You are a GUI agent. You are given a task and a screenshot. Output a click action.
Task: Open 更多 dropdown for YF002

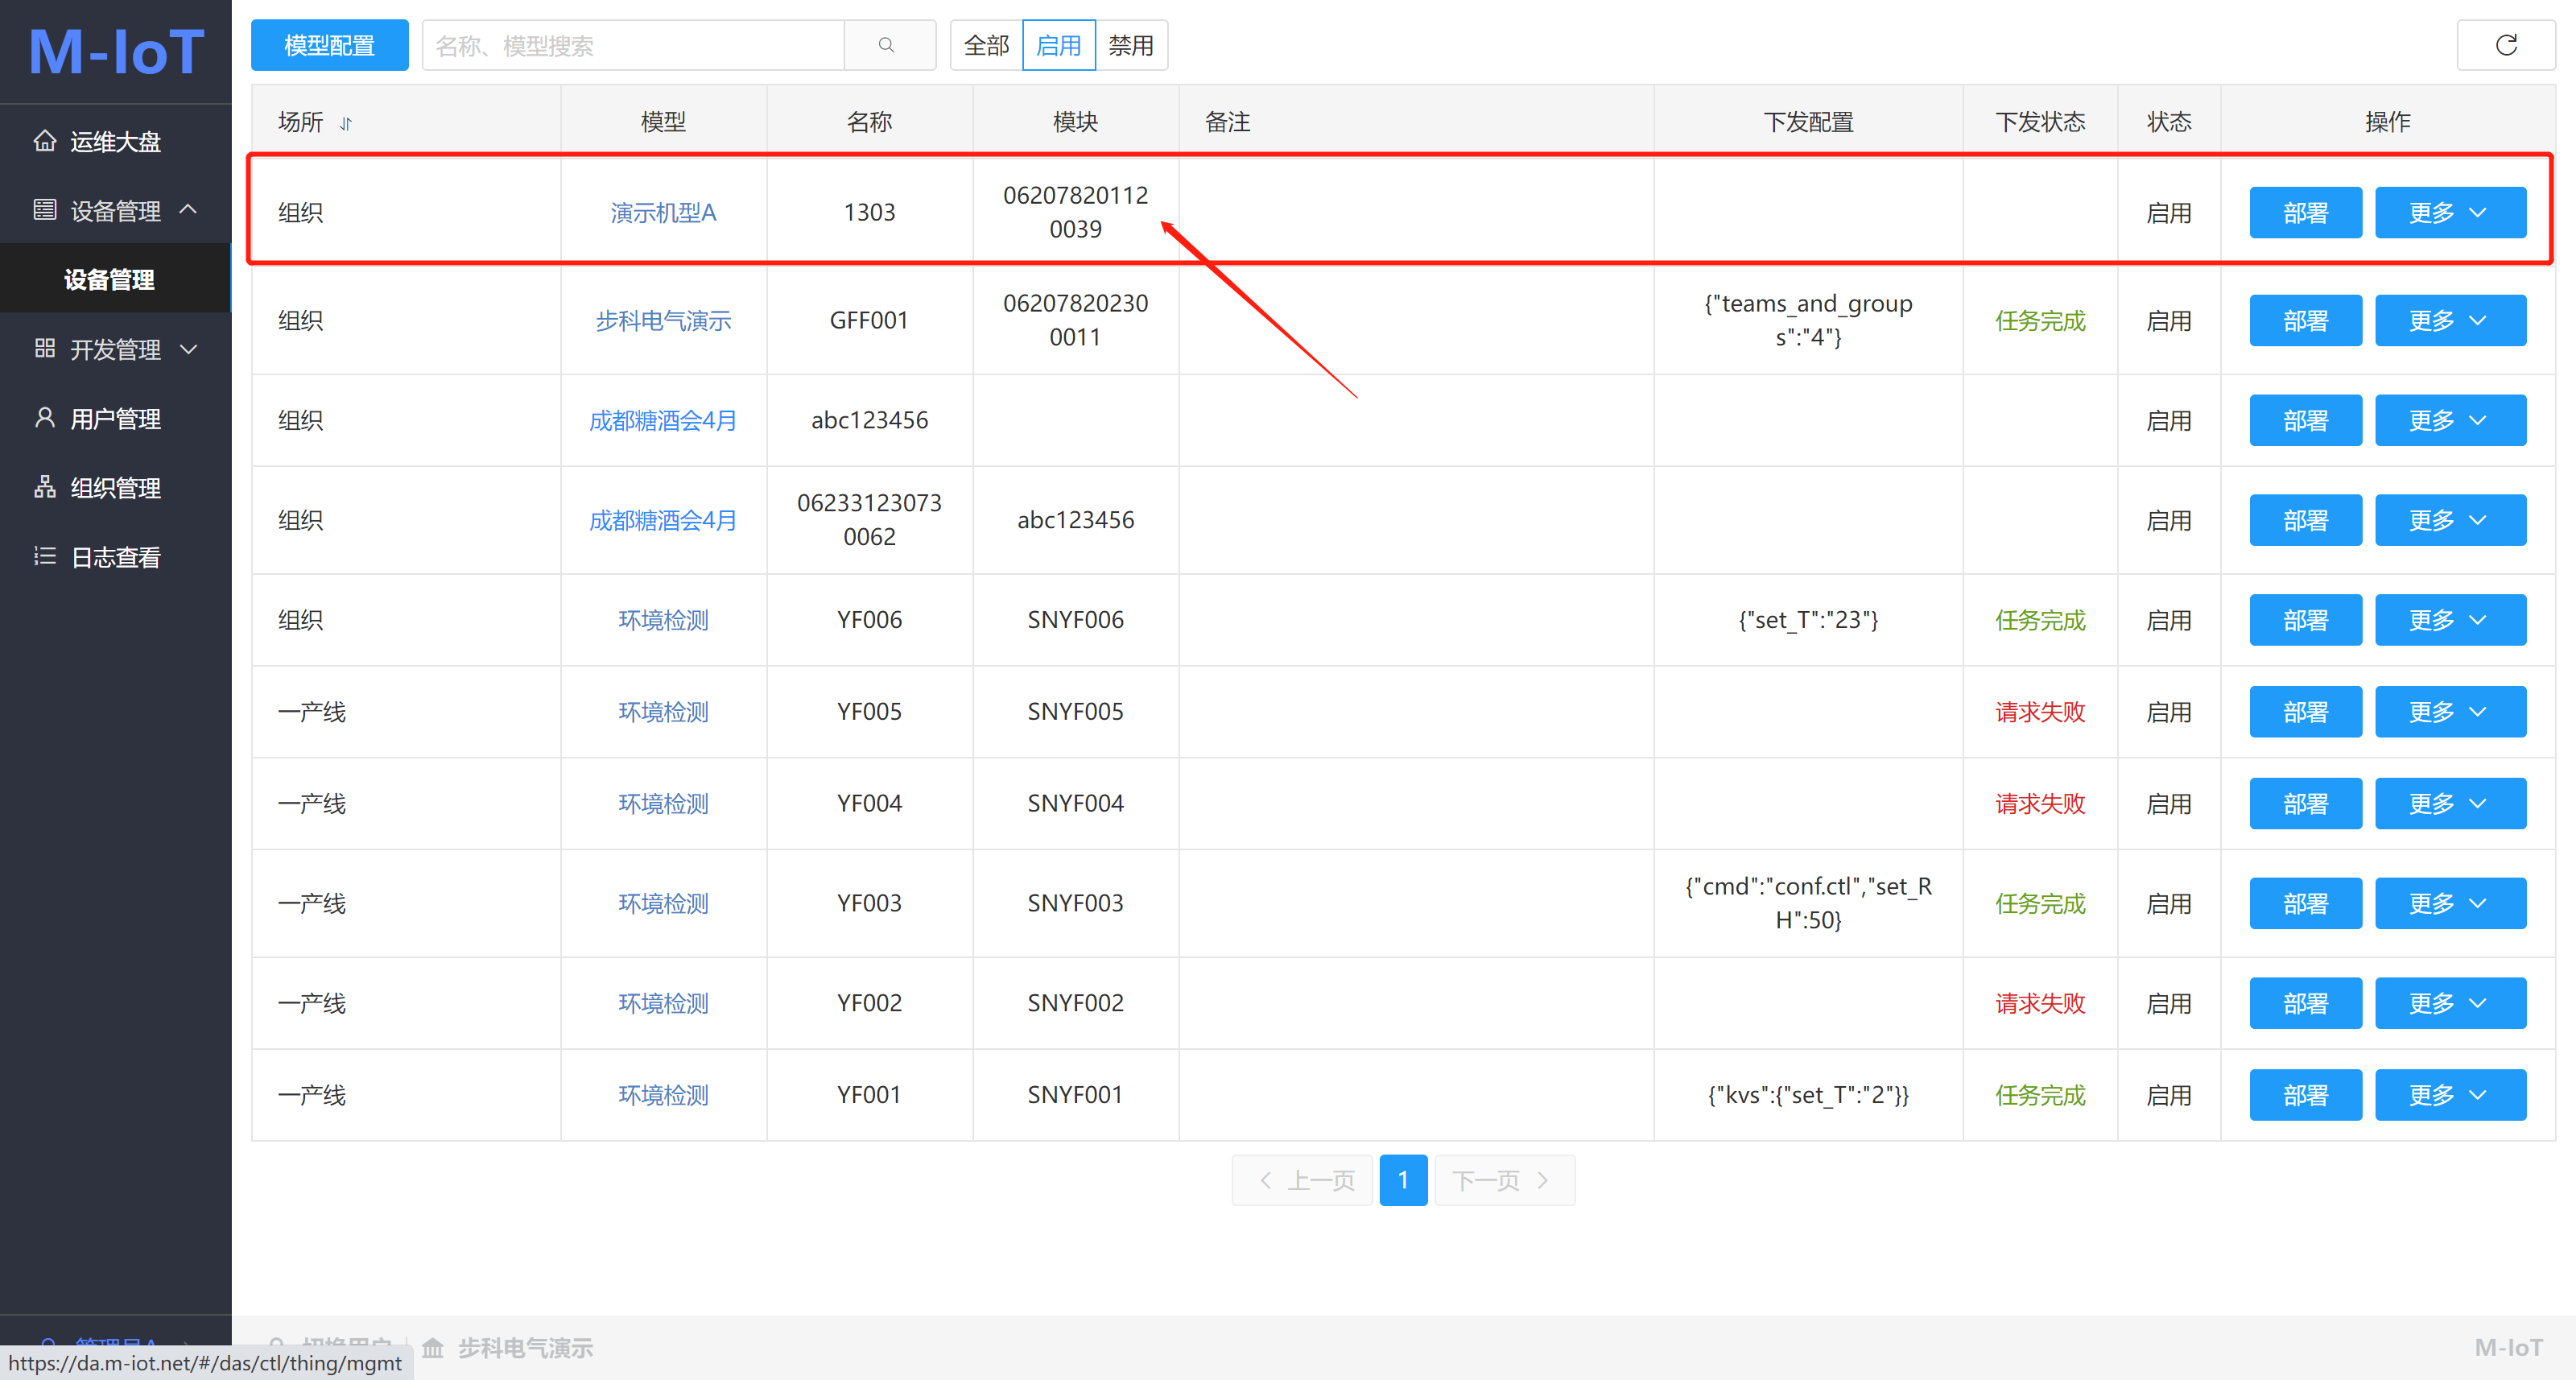pyautogui.click(x=2450, y=1003)
